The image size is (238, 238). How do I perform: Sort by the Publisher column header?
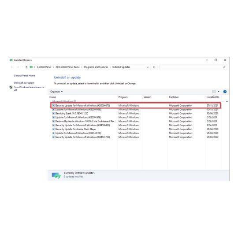coord(174,97)
